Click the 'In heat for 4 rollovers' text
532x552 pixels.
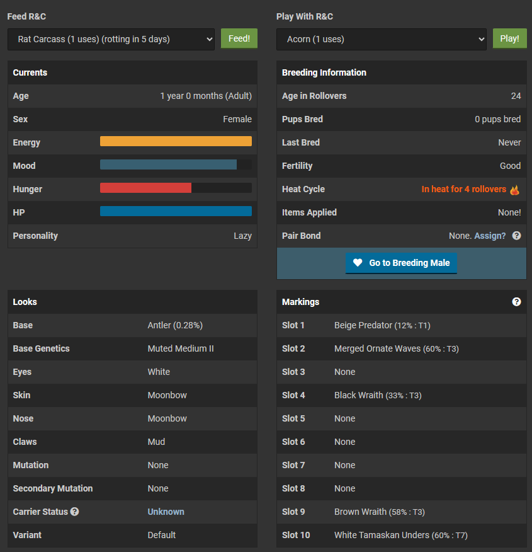click(x=464, y=189)
